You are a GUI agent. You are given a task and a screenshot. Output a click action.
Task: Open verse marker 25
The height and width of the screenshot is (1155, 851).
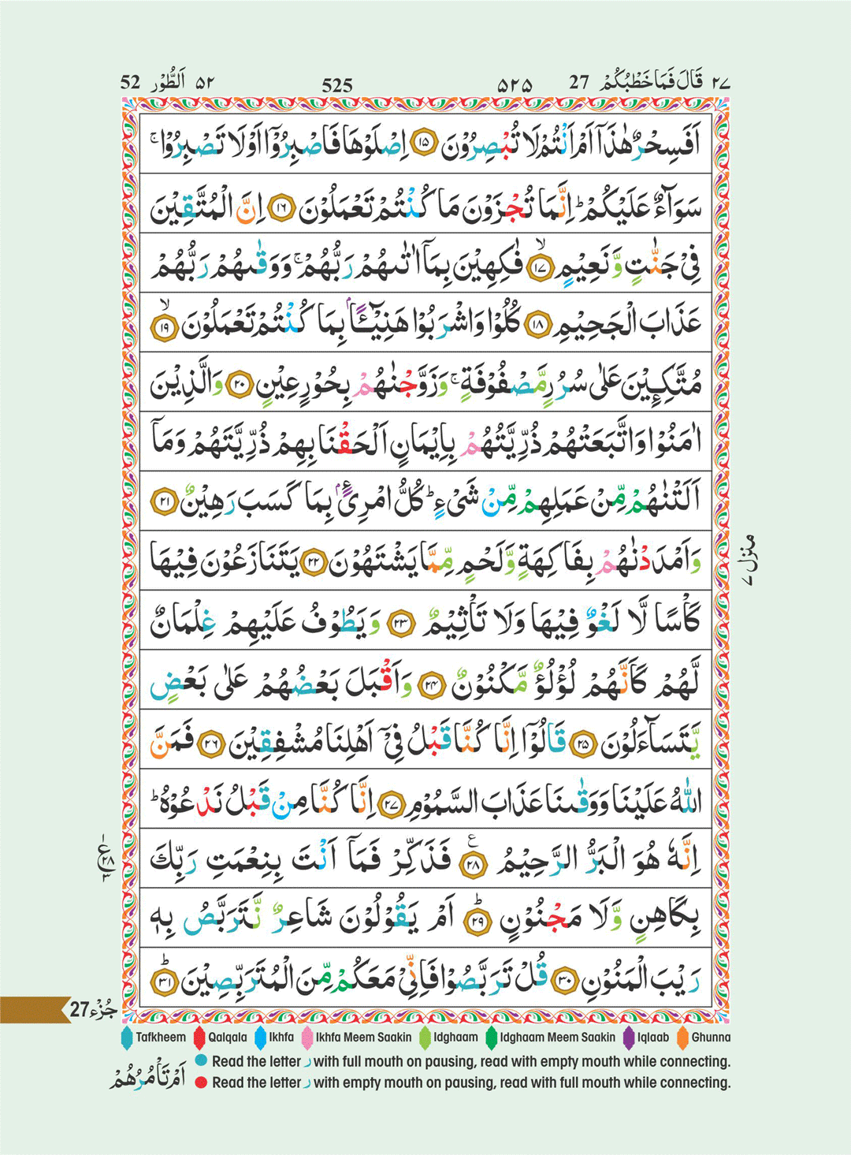(x=583, y=742)
